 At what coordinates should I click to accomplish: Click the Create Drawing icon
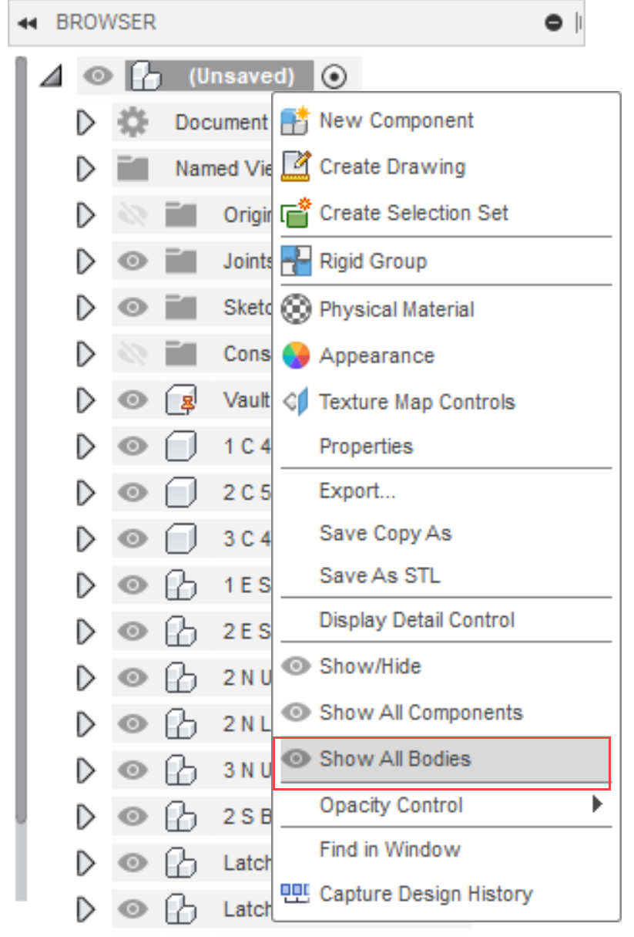pyautogui.click(x=295, y=167)
